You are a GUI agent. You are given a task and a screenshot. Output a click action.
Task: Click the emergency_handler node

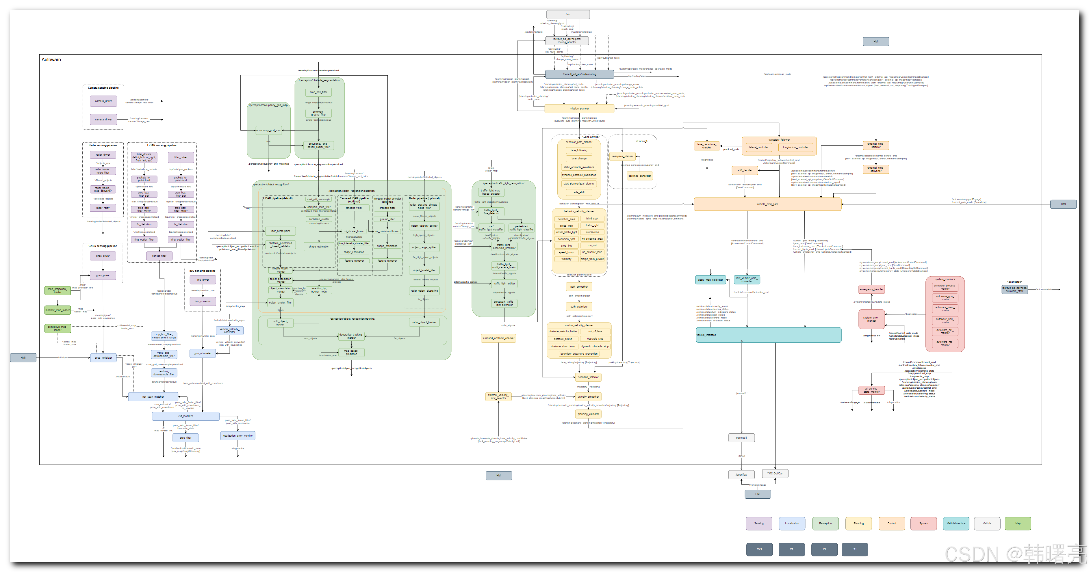tap(871, 289)
